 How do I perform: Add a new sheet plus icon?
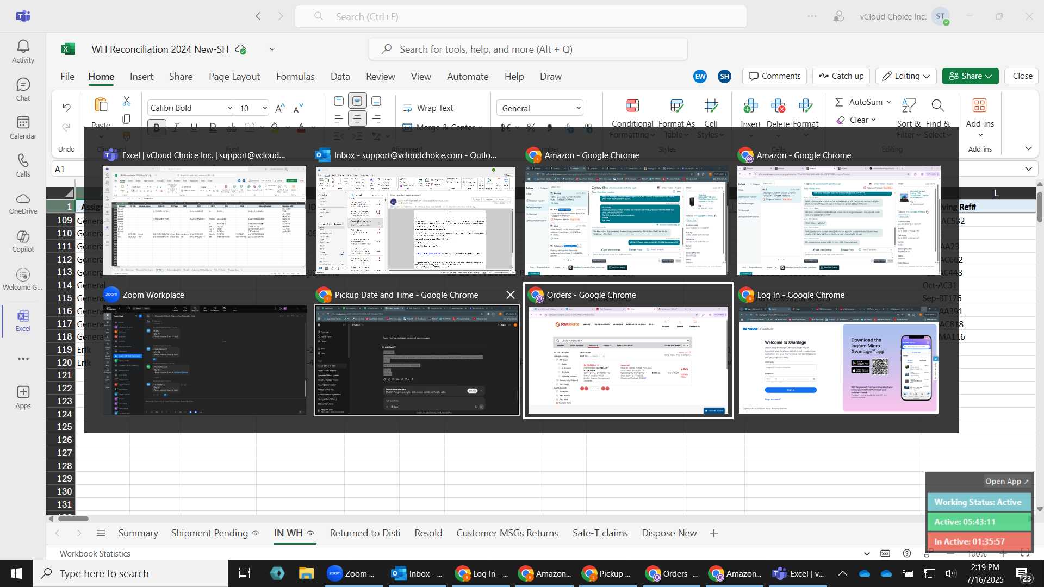tap(714, 533)
